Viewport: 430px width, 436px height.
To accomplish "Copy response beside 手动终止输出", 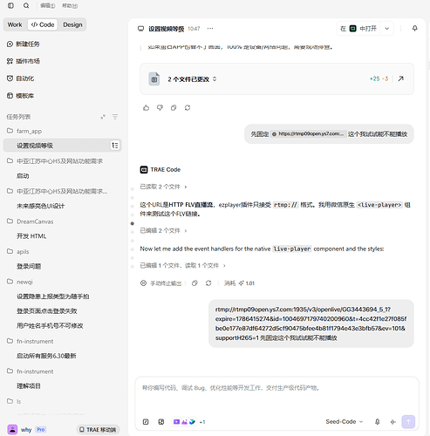I will tap(195, 283).
